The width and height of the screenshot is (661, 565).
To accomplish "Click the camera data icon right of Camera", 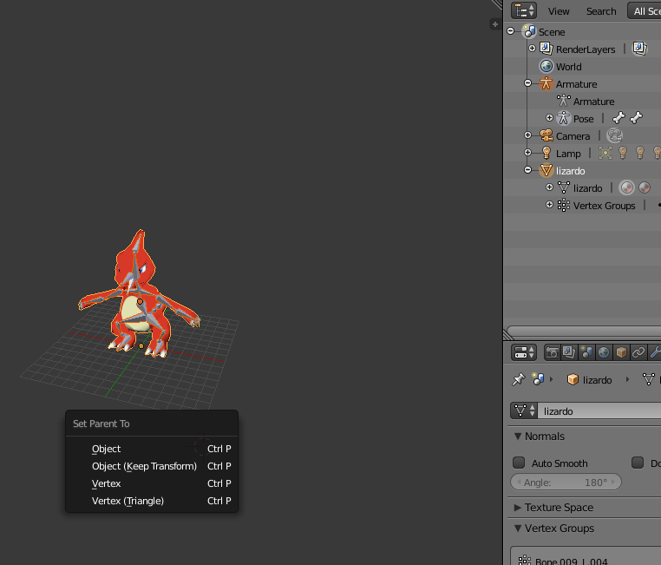I will coord(615,135).
